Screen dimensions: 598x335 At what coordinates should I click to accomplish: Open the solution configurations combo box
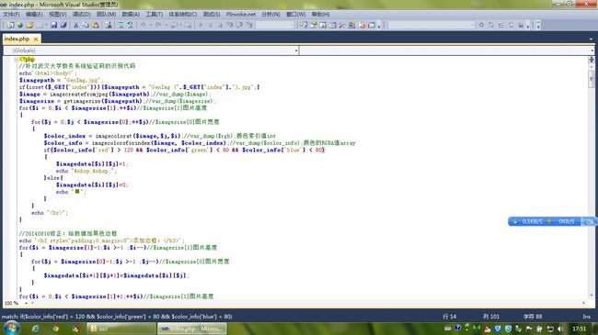[275, 25]
